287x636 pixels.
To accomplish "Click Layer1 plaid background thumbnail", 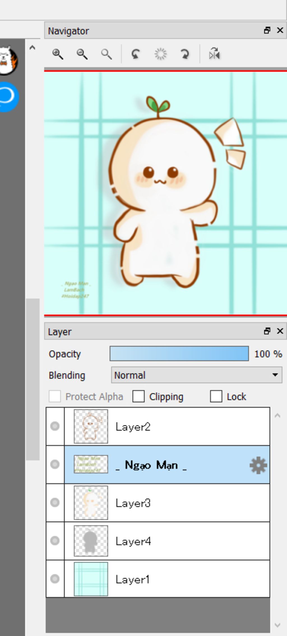I will pyautogui.click(x=91, y=579).
